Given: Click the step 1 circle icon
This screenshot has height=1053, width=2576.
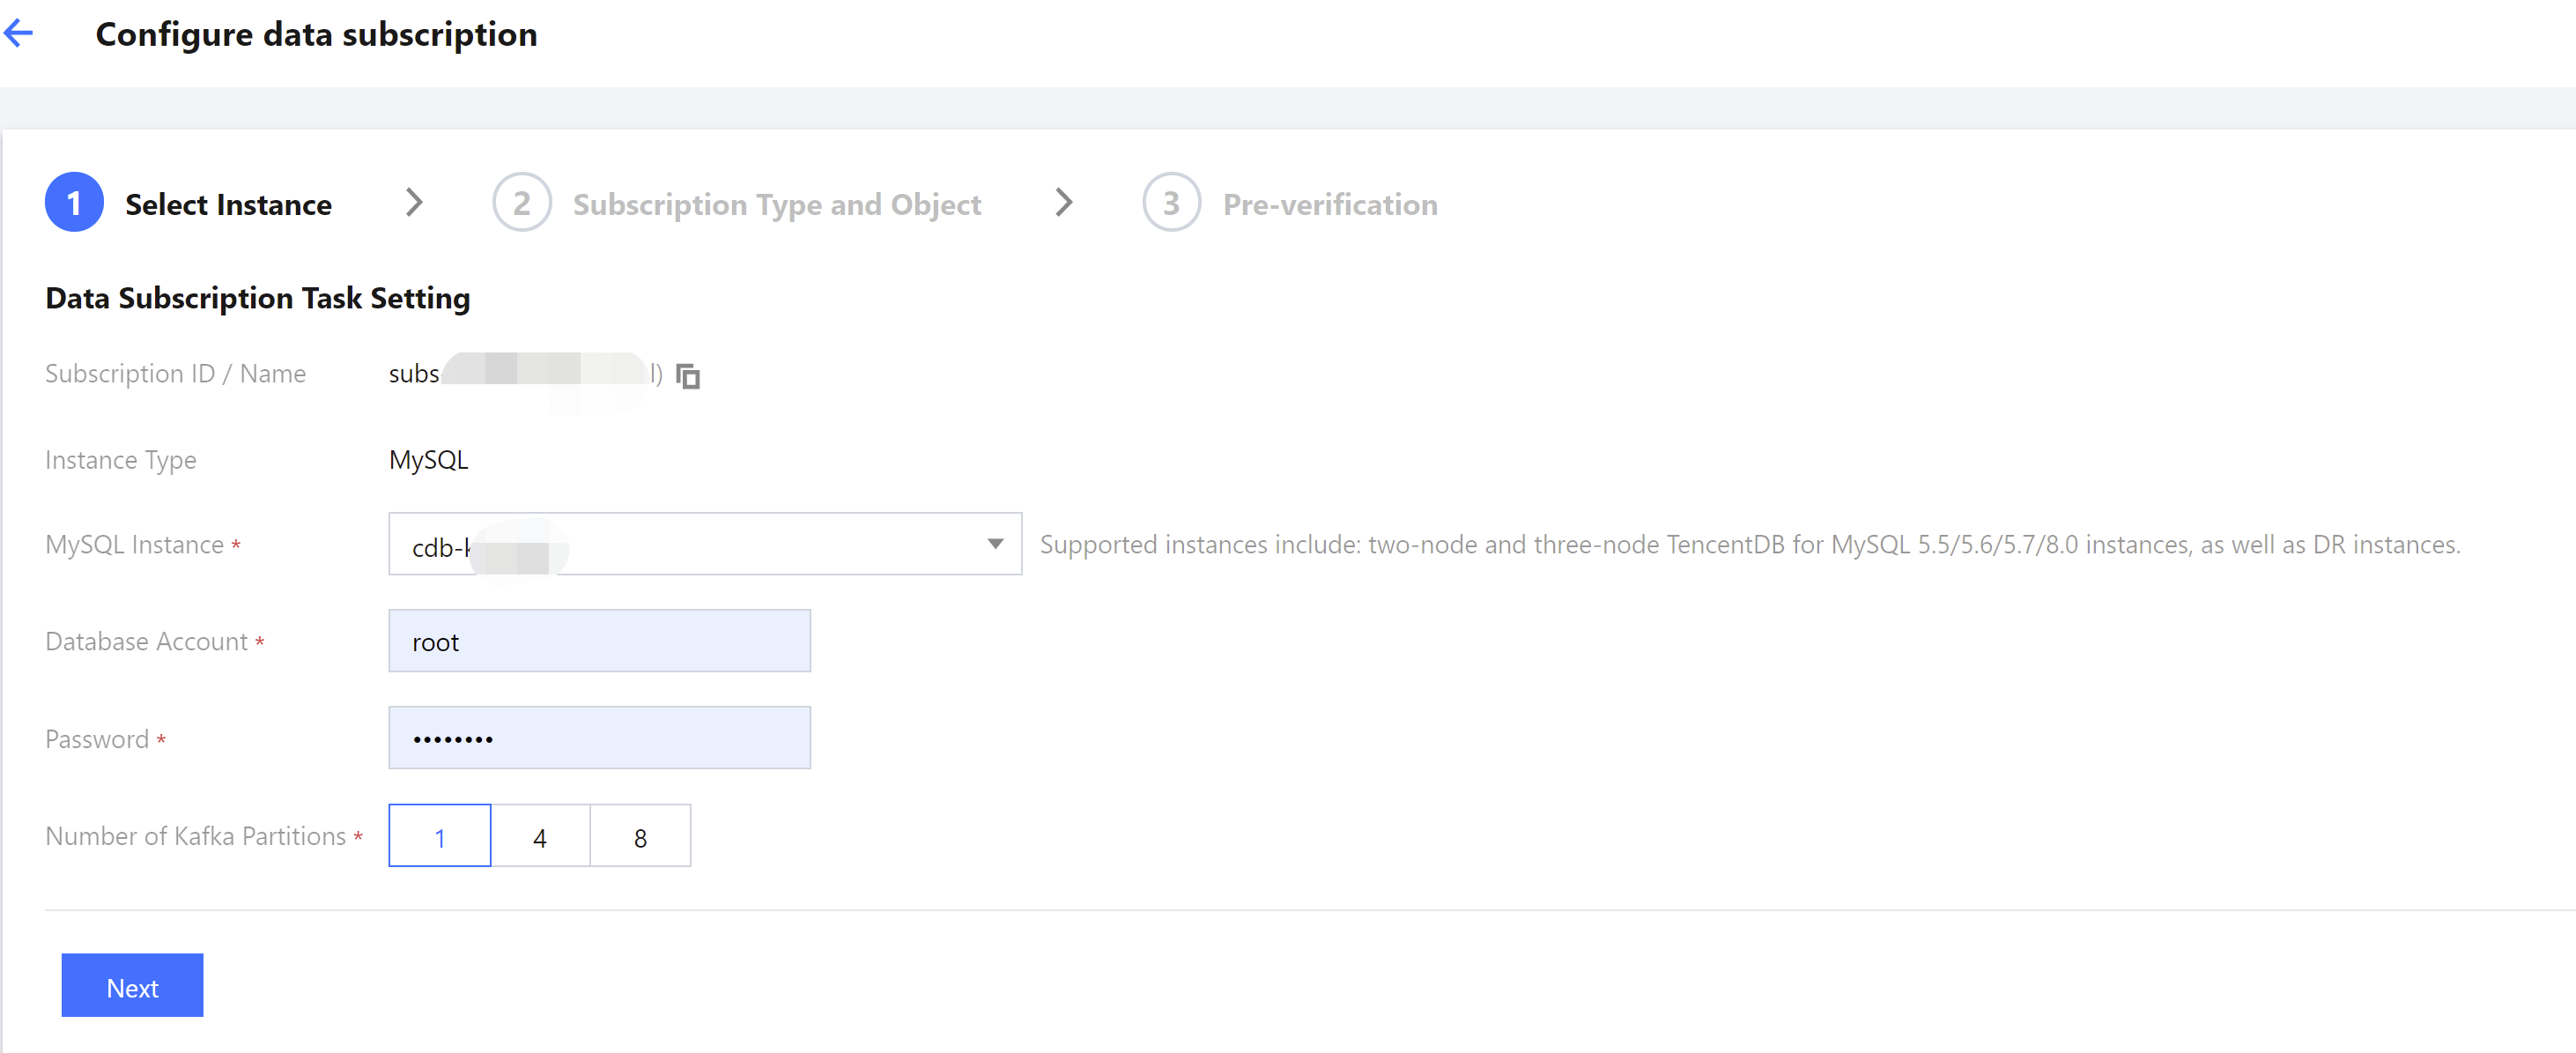Looking at the screenshot, I should click(74, 203).
